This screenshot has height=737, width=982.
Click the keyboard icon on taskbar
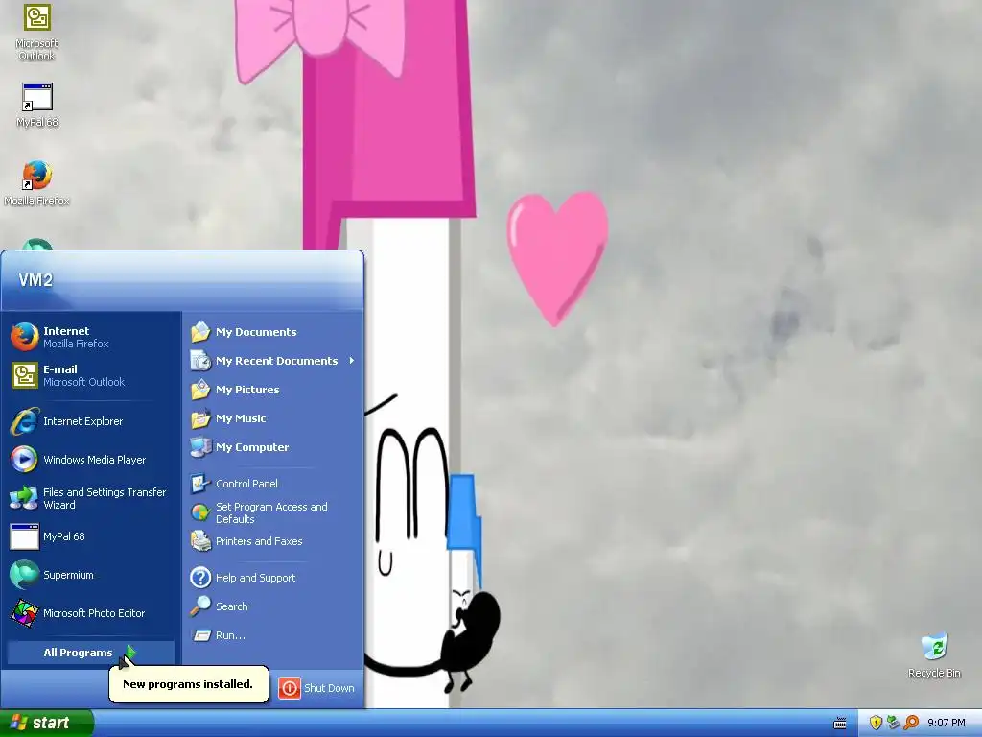(x=840, y=724)
